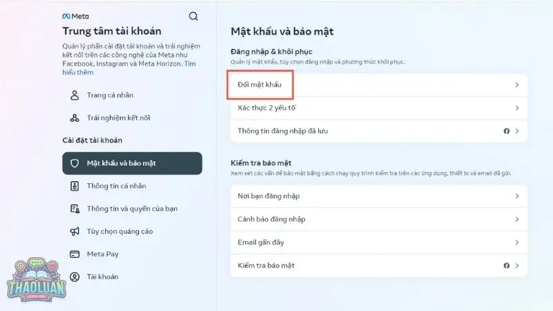This screenshot has width=553, height=311.
Task: Expand the Nơi bạn đăng nhập chevron
Action: tap(517, 196)
